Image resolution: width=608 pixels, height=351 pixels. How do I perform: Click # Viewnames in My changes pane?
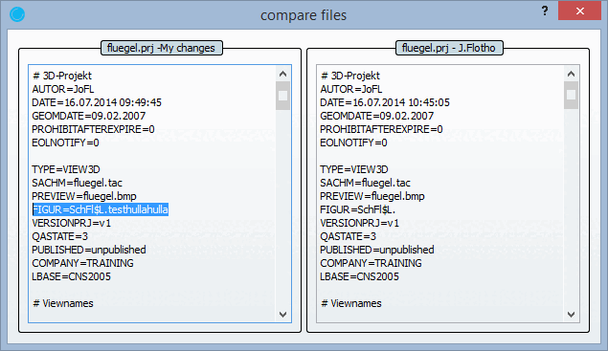[x=63, y=303]
